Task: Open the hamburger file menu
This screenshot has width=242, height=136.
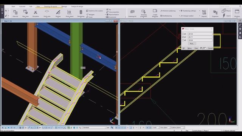Action: pyautogui.click(x=2, y=11)
